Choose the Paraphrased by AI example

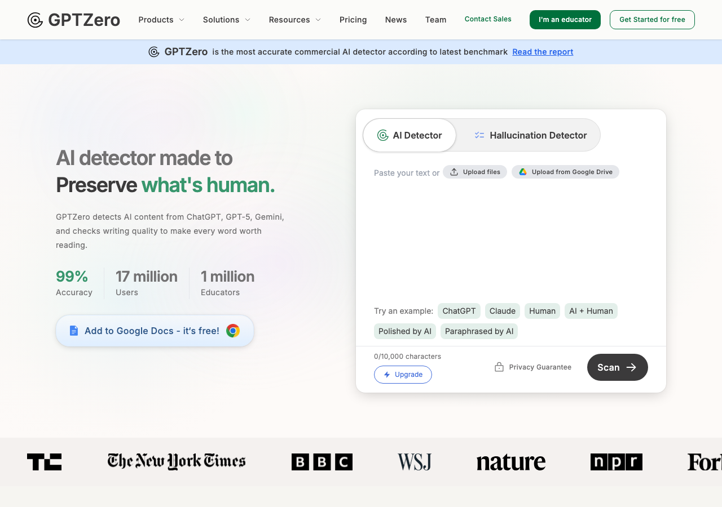coord(479,331)
